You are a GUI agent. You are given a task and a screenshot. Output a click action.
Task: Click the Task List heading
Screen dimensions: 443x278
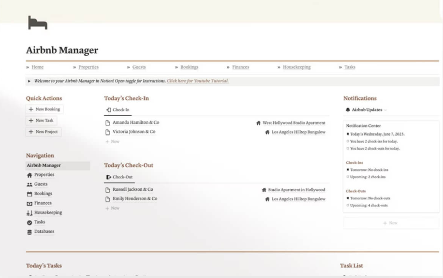coord(351,266)
